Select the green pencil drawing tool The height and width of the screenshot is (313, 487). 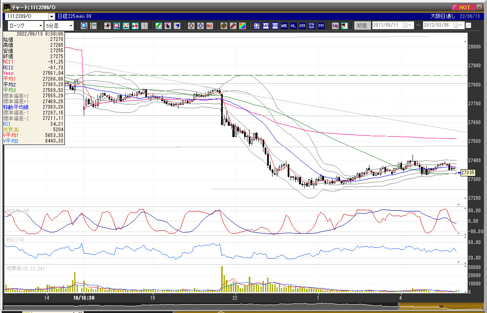coord(158,26)
